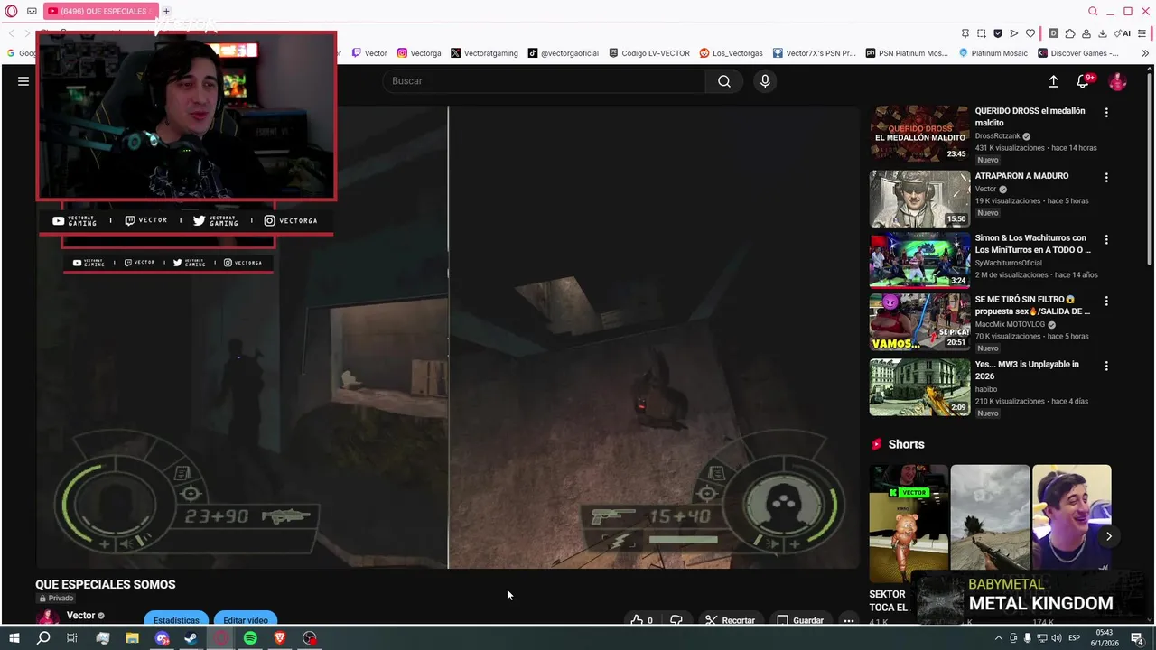
Task: Click the Estadísticas button
Action: pos(176,619)
